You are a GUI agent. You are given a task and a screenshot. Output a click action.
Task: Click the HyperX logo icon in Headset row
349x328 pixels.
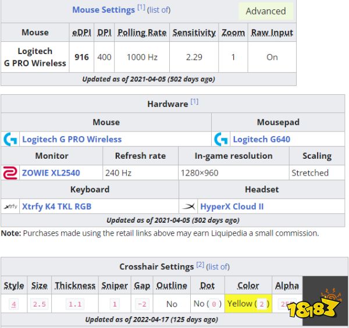[x=188, y=206]
